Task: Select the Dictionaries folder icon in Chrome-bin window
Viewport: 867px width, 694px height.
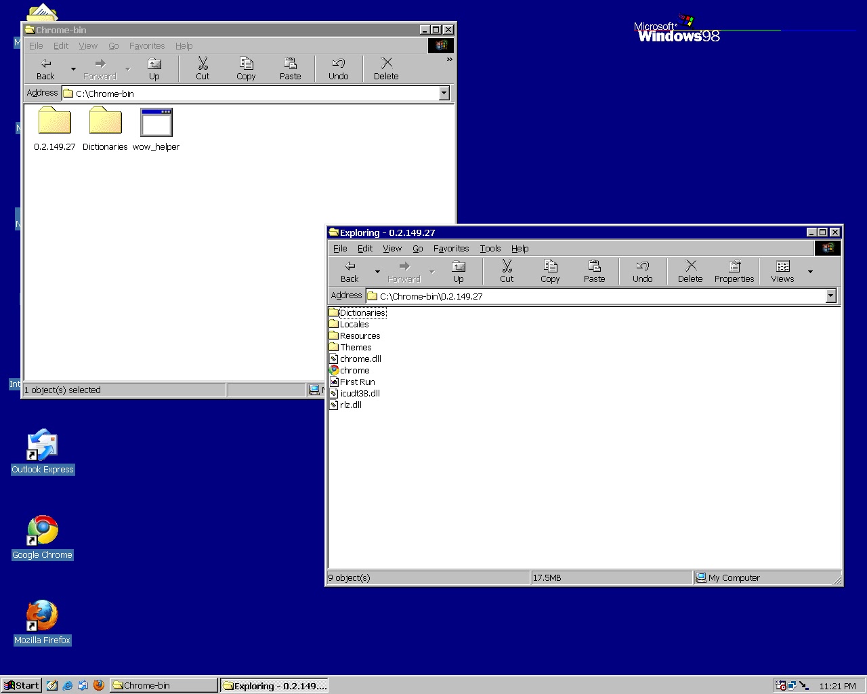Action: 105,129
